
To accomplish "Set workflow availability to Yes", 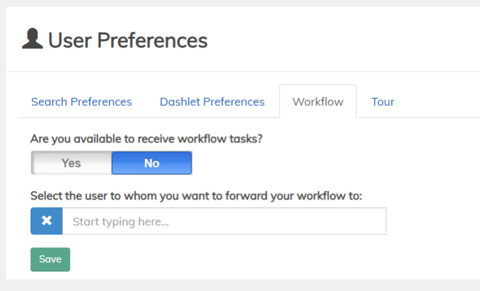I will tap(72, 163).
